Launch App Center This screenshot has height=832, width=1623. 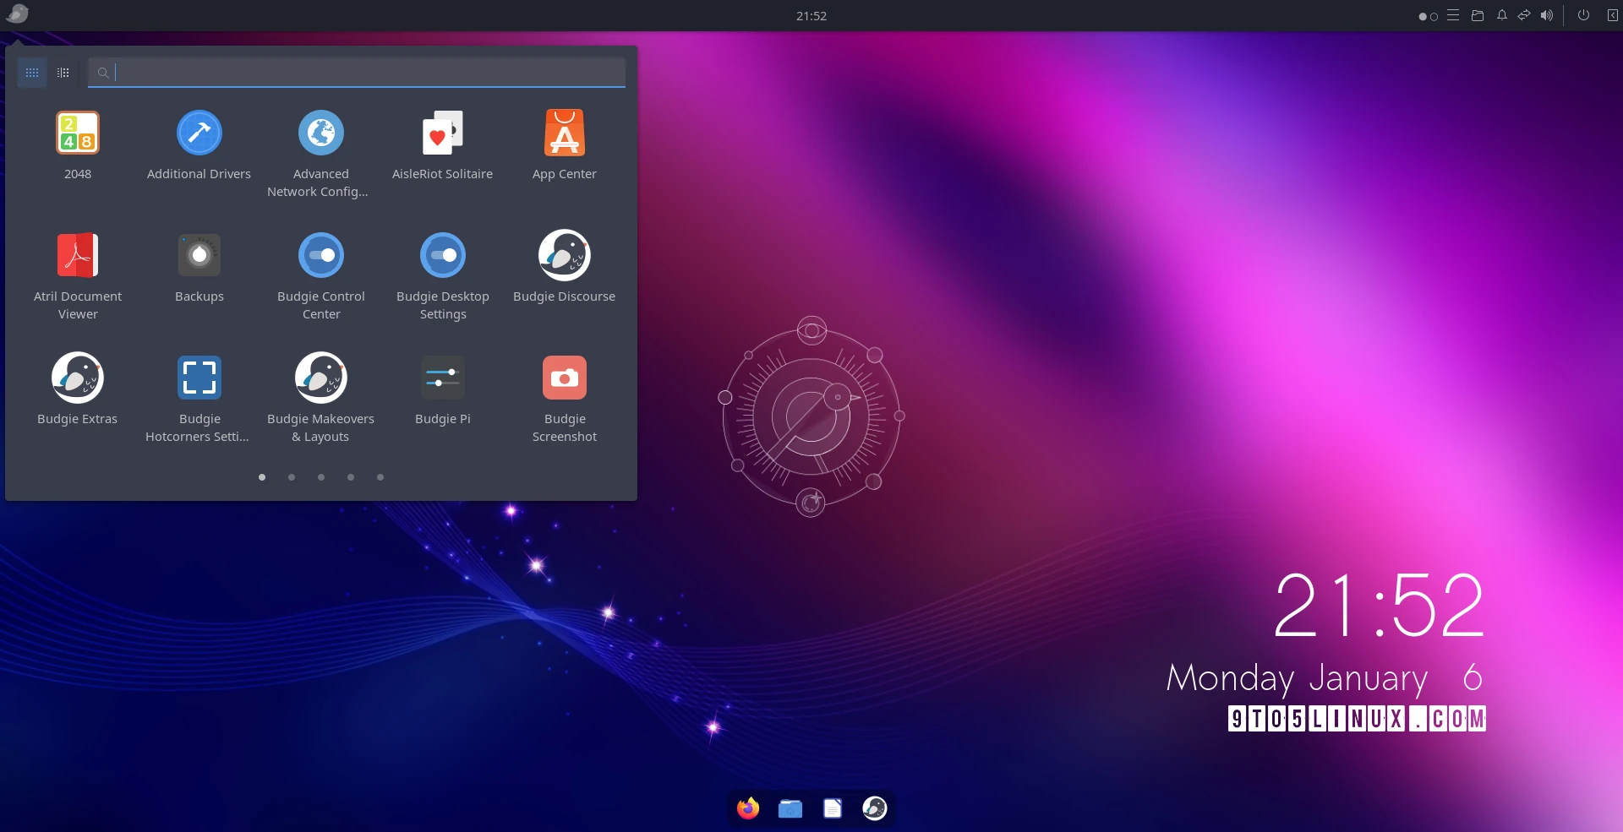(x=564, y=133)
